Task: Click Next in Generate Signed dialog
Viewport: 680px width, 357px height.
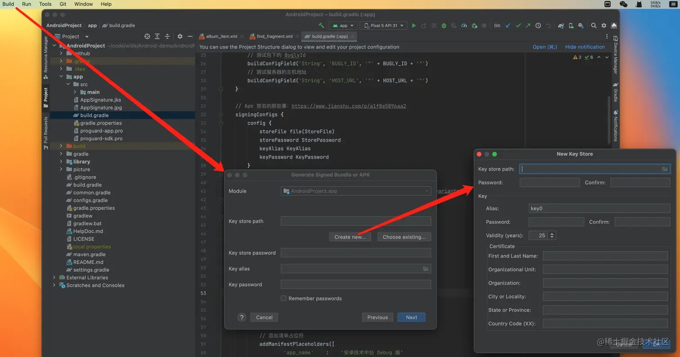Action: tap(412, 317)
